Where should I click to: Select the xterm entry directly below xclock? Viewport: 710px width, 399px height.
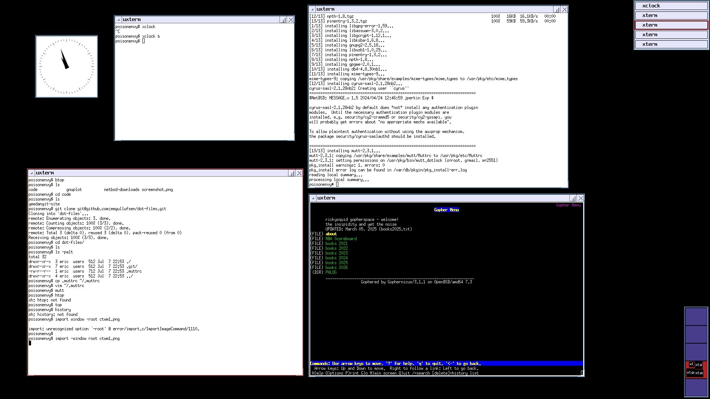[671, 16]
